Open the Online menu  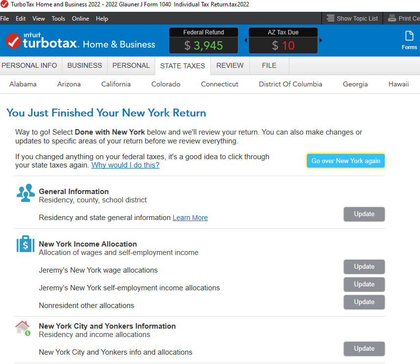click(81, 19)
